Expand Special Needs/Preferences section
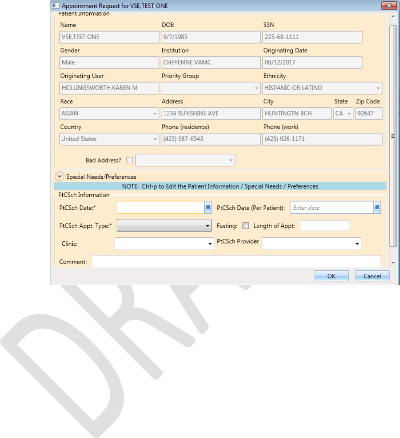Viewport: 400px width, 438px height. tap(59, 177)
